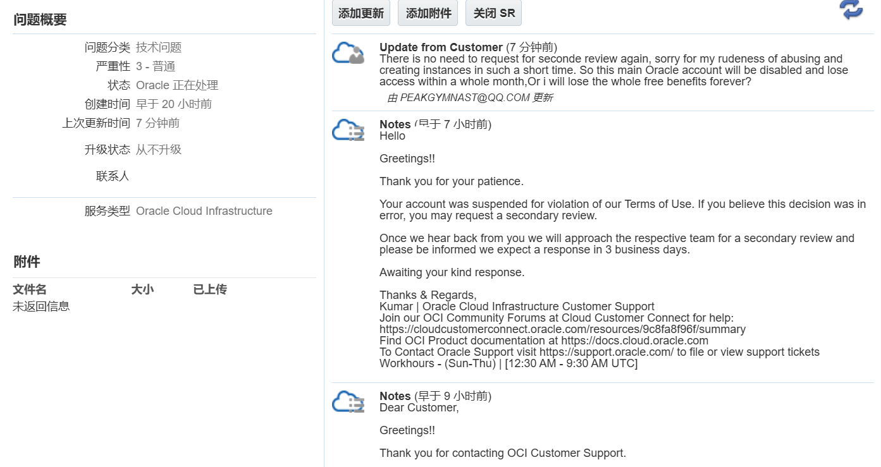Click the 添加附件 button
This screenshot has width=881, height=467.
click(429, 13)
